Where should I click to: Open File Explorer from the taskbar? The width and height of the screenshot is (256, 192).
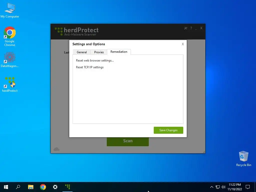click(30, 187)
